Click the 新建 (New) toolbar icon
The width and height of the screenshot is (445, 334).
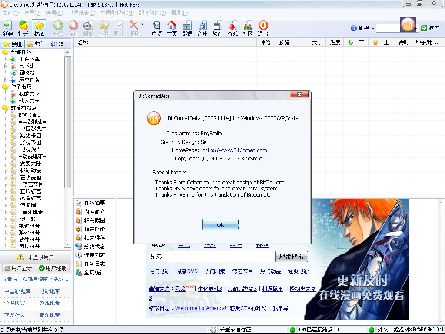[8, 28]
